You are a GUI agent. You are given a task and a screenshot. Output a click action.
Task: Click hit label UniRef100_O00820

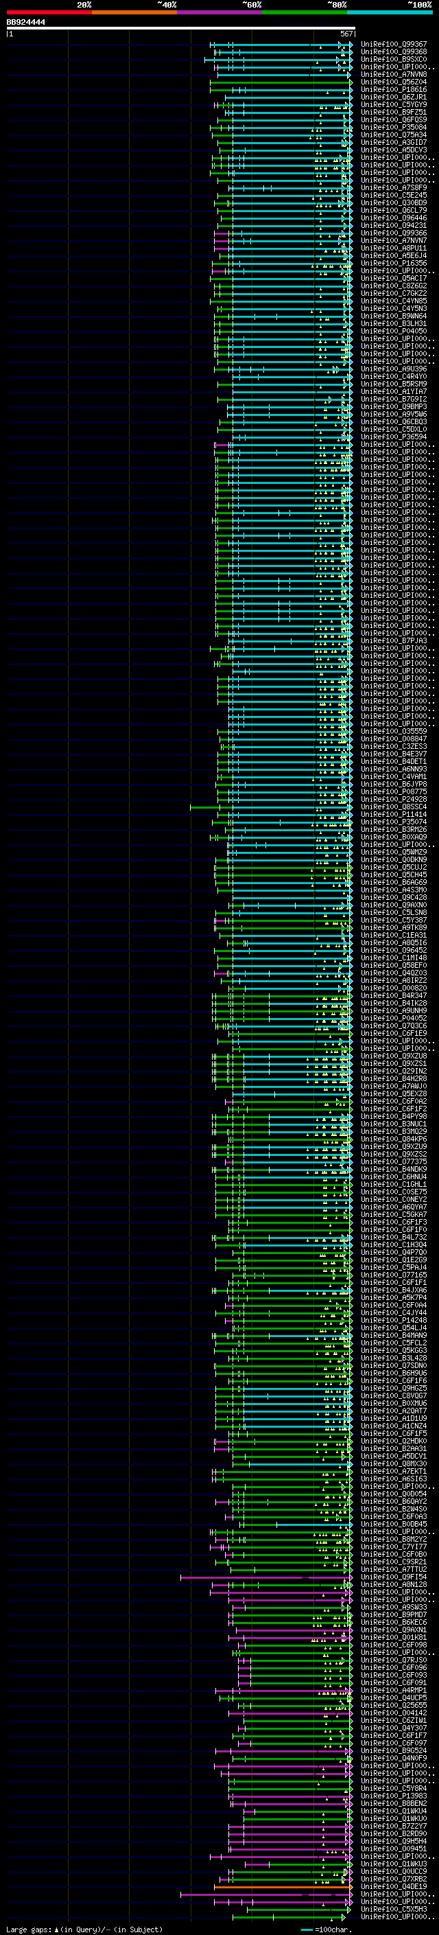click(x=394, y=988)
